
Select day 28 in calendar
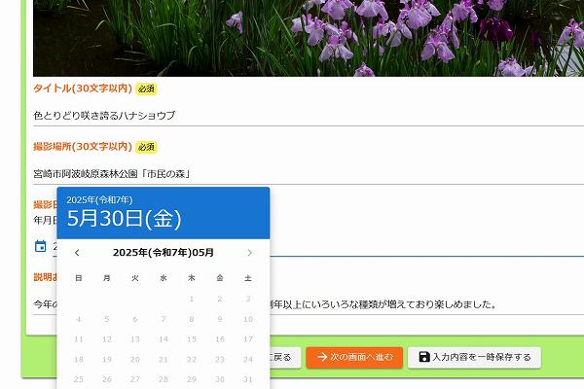point(164,379)
